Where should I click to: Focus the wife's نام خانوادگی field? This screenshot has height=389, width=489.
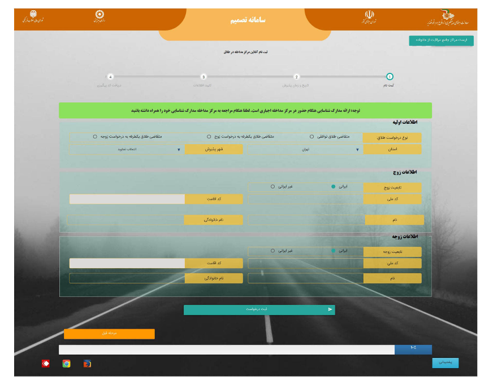pos(127,278)
